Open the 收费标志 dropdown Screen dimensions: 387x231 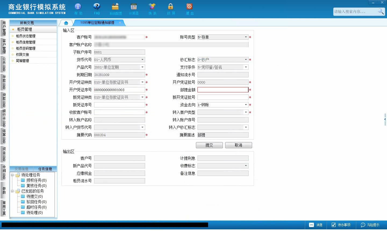point(246,166)
